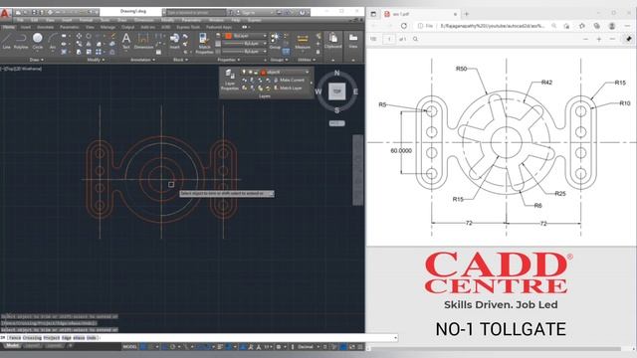
Task: Zoom in the PDF with plus icon
Action: pos(599,39)
